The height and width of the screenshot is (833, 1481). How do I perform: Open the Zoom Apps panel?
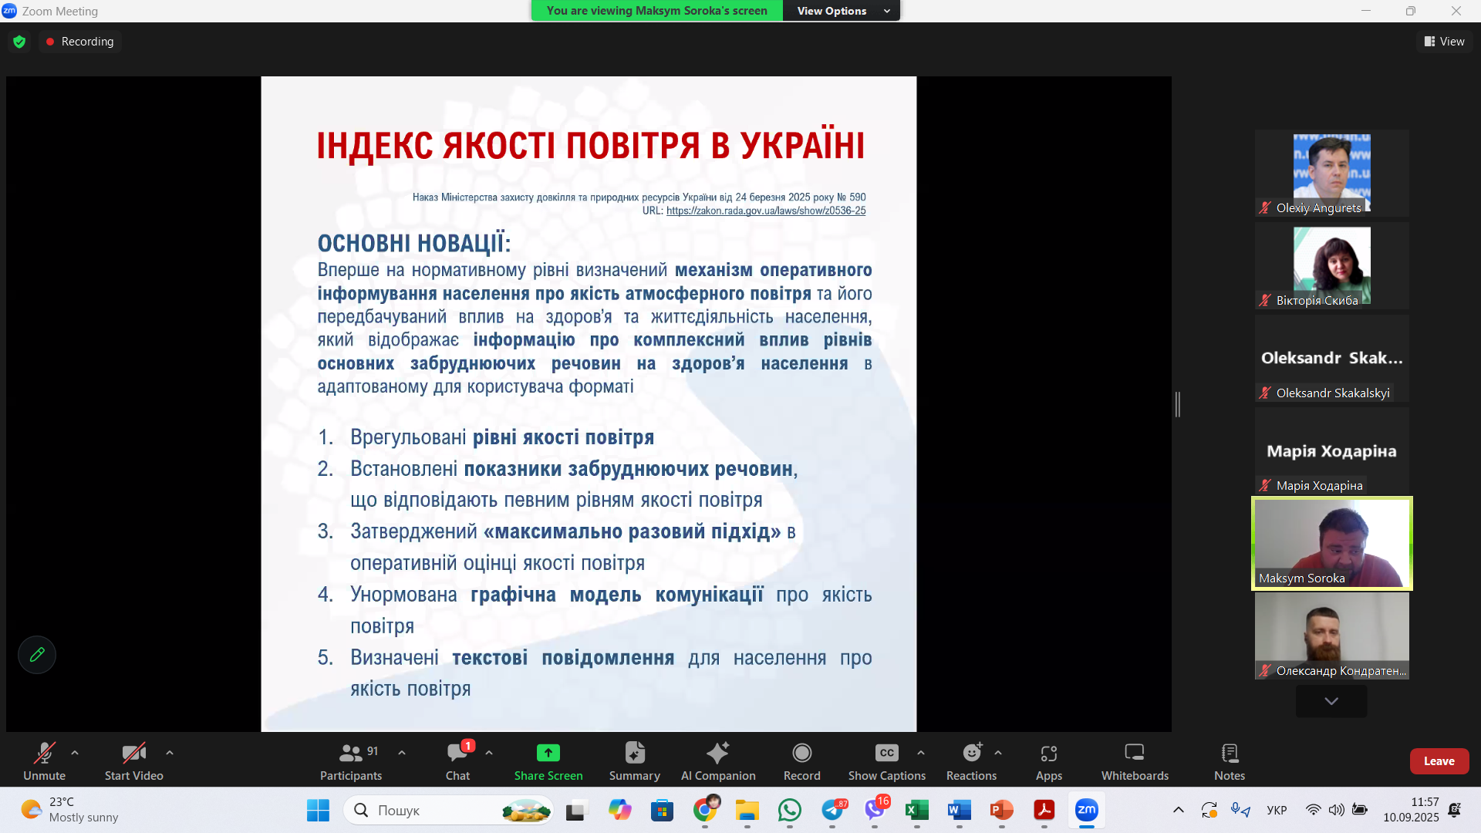1048,760
